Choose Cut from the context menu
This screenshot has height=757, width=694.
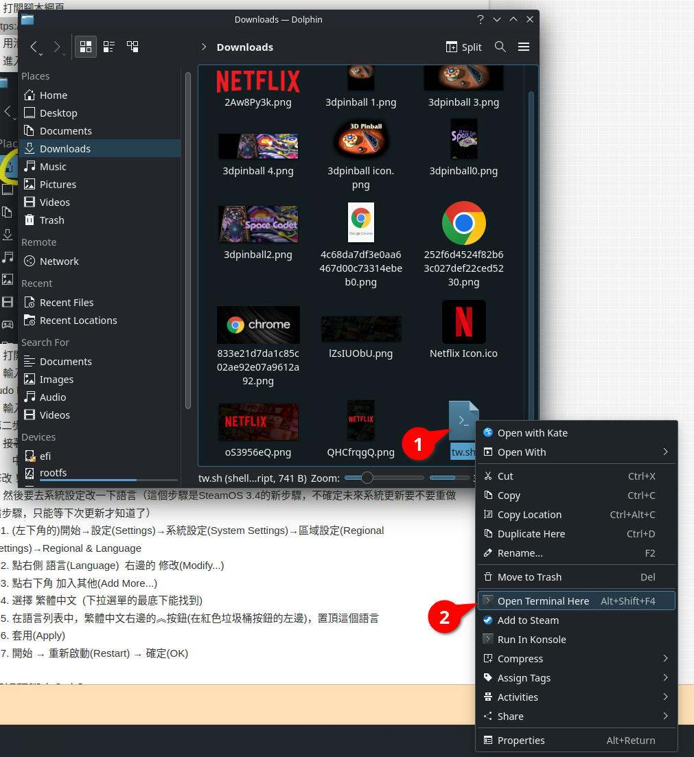[x=577, y=476]
